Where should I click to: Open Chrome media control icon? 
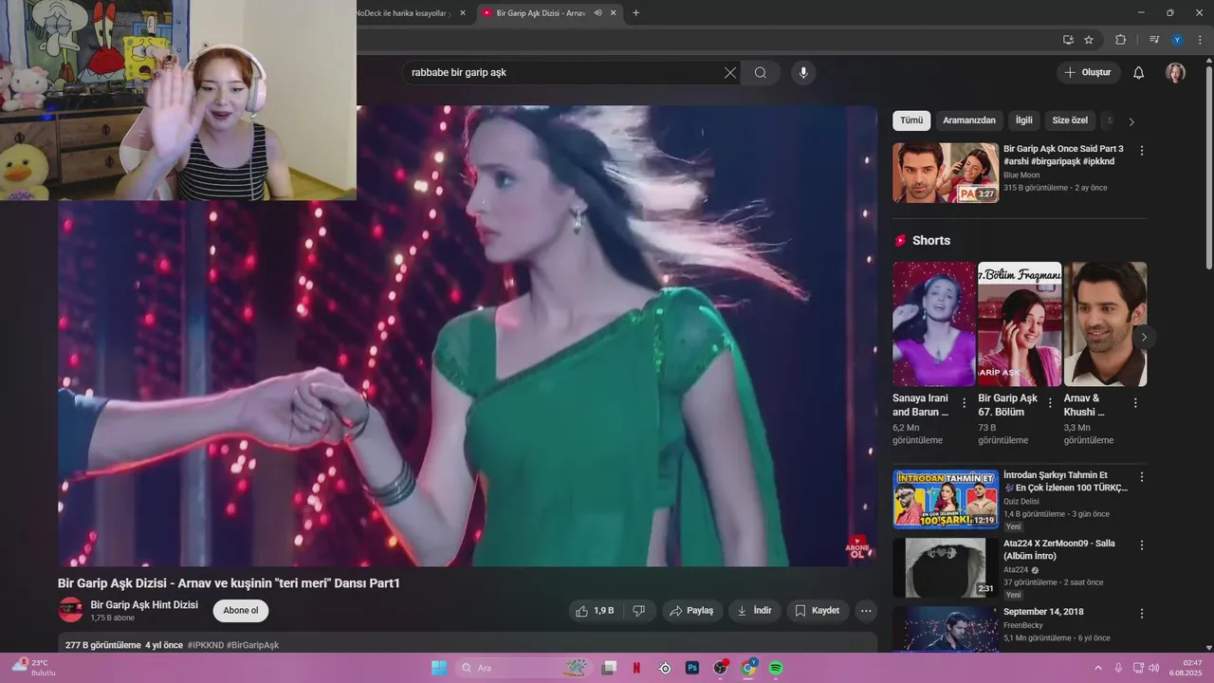[1154, 40]
